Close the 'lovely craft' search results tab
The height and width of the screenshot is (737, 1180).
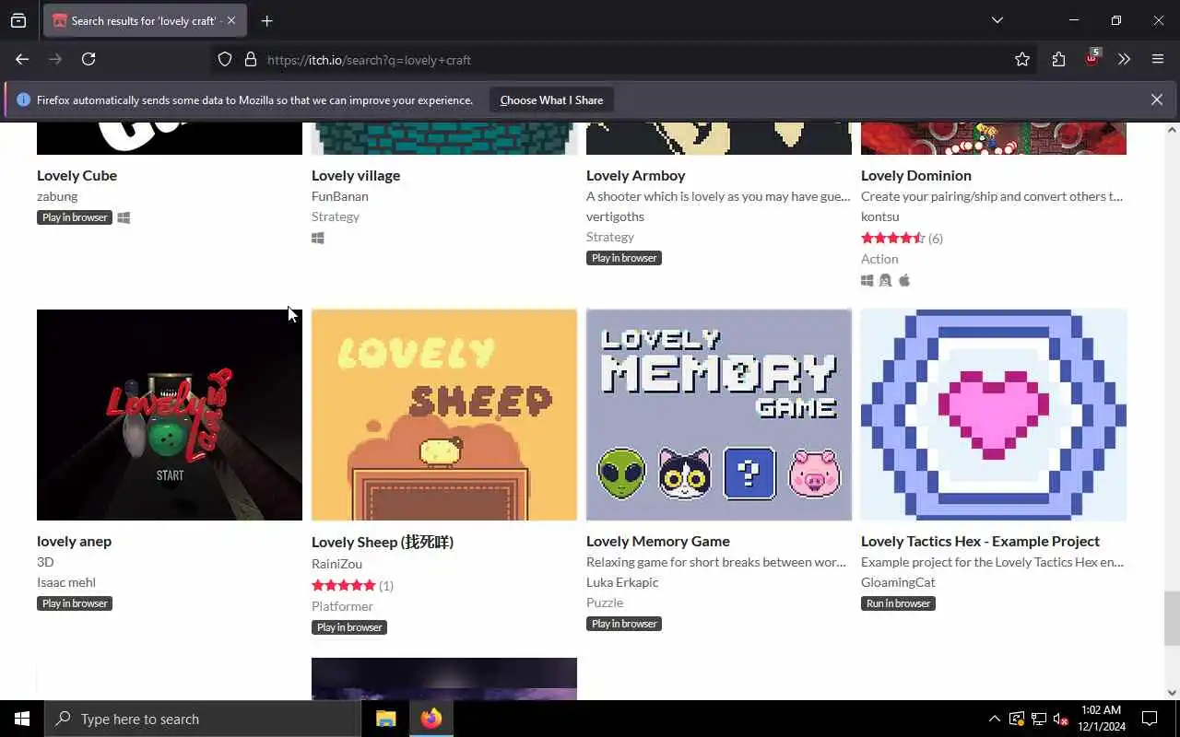tap(230, 20)
